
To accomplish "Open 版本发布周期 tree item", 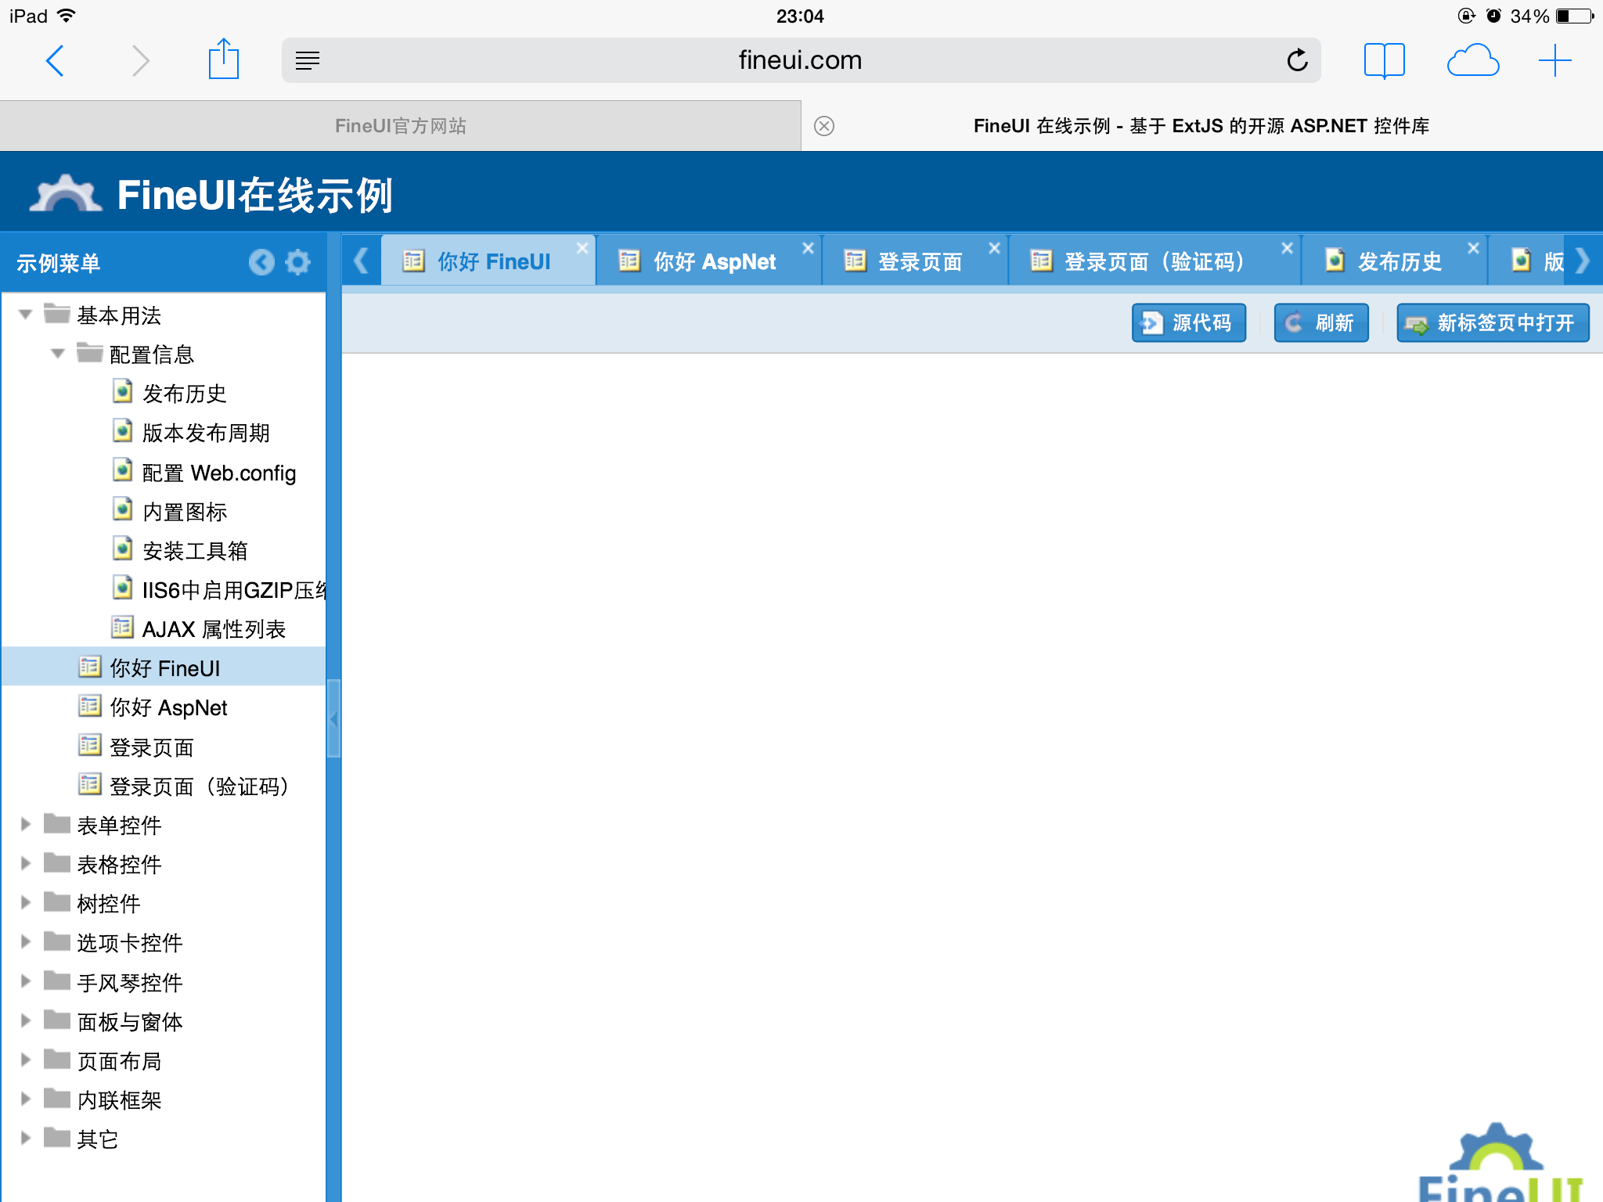I will point(164,432).
